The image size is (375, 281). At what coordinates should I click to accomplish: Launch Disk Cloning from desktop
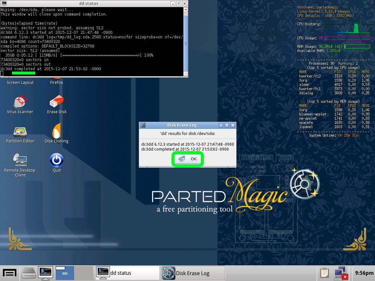click(57, 133)
